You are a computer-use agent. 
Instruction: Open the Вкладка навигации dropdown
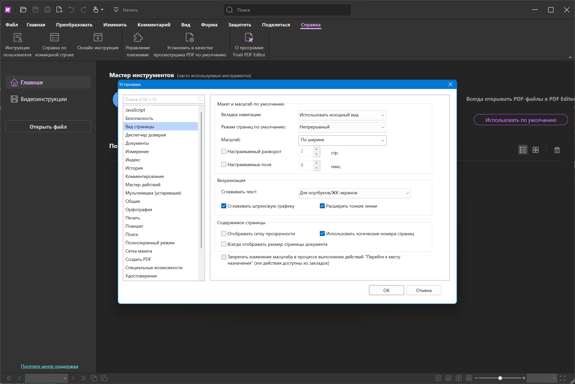coord(342,115)
